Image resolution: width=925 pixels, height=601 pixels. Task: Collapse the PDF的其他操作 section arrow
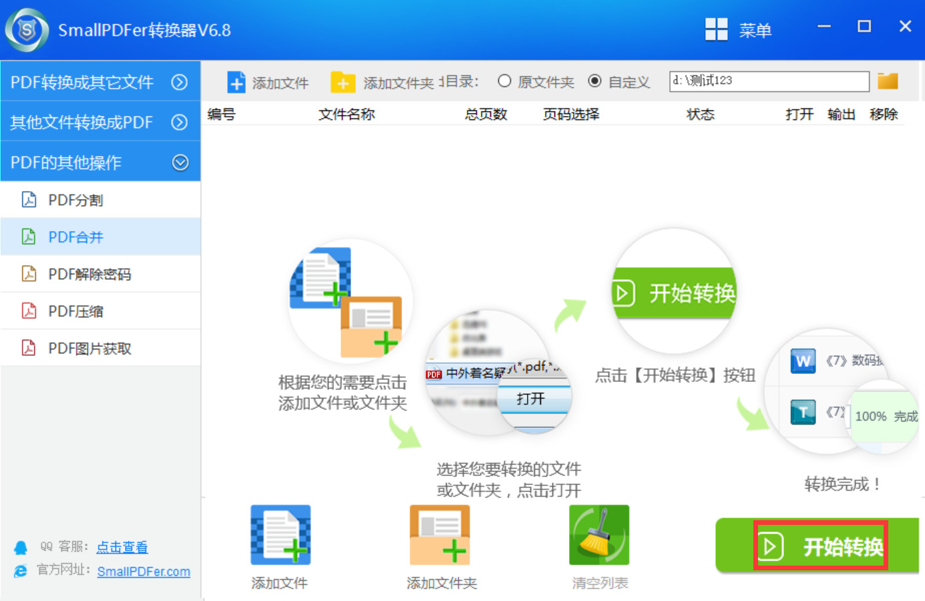click(x=180, y=162)
